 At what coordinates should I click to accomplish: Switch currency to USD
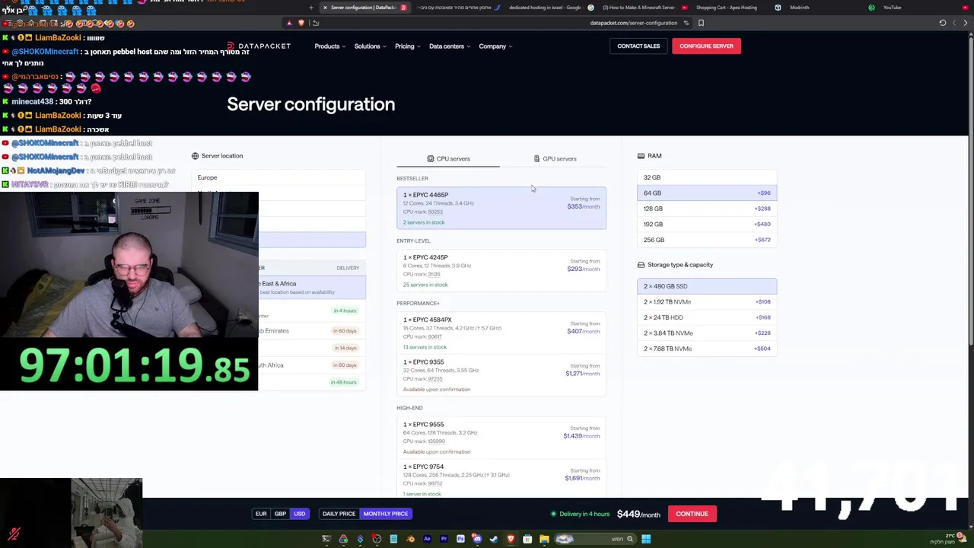pos(299,514)
